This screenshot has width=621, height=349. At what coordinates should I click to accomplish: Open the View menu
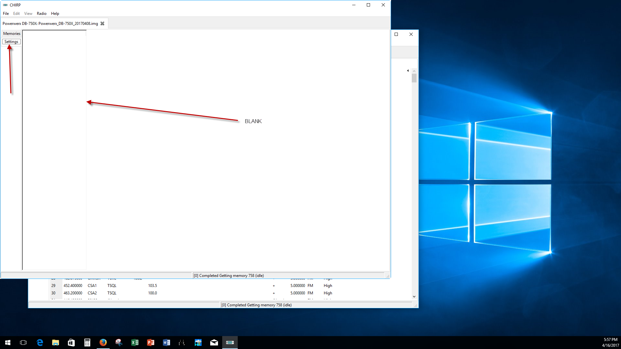[28, 14]
